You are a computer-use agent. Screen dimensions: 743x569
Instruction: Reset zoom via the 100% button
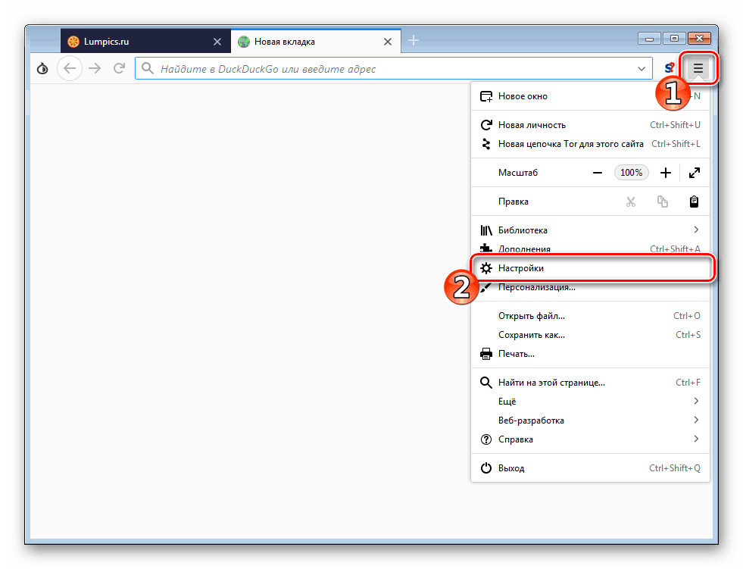point(631,173)
